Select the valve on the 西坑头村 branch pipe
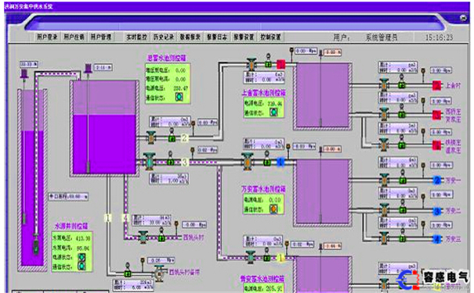 click(143, 238)
